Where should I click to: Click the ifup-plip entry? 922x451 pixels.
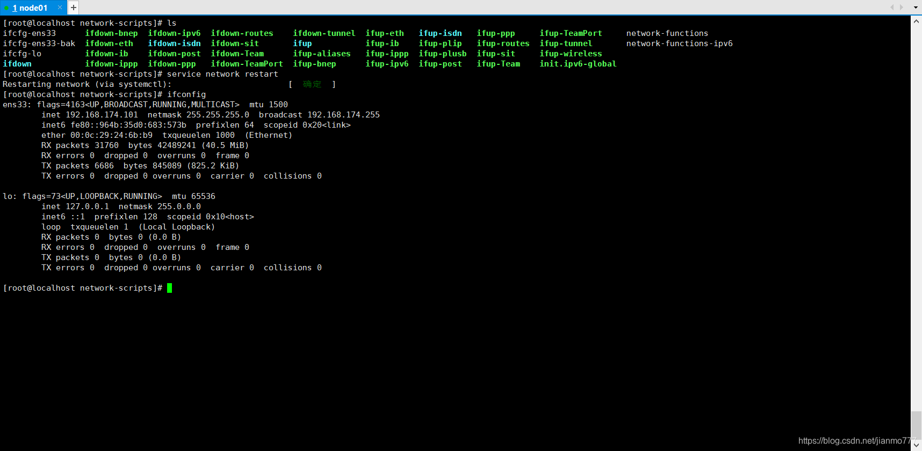(440, 43)
